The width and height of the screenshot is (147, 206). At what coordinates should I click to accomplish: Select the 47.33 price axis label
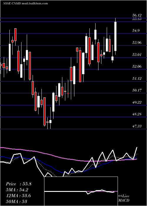pyautogui.click(x=137, y=126)
